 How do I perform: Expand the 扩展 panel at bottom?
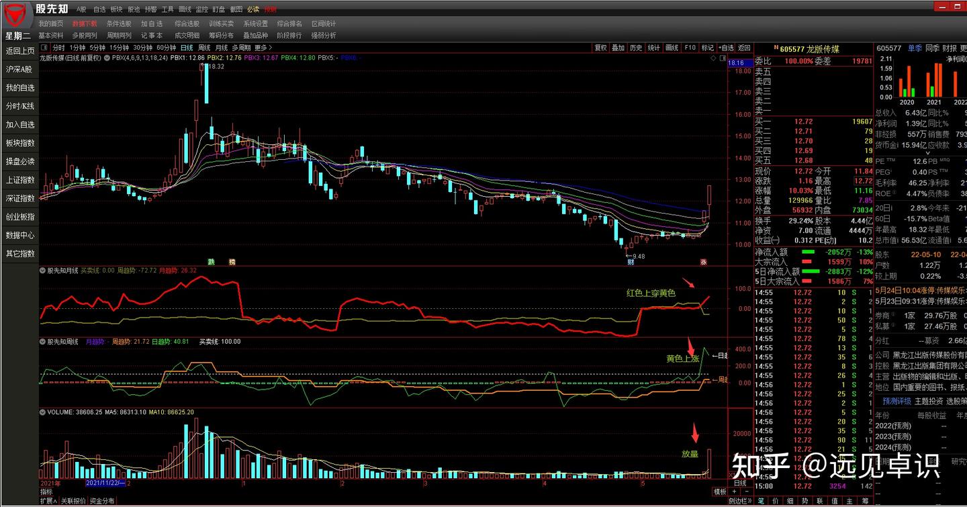point(48,501)
